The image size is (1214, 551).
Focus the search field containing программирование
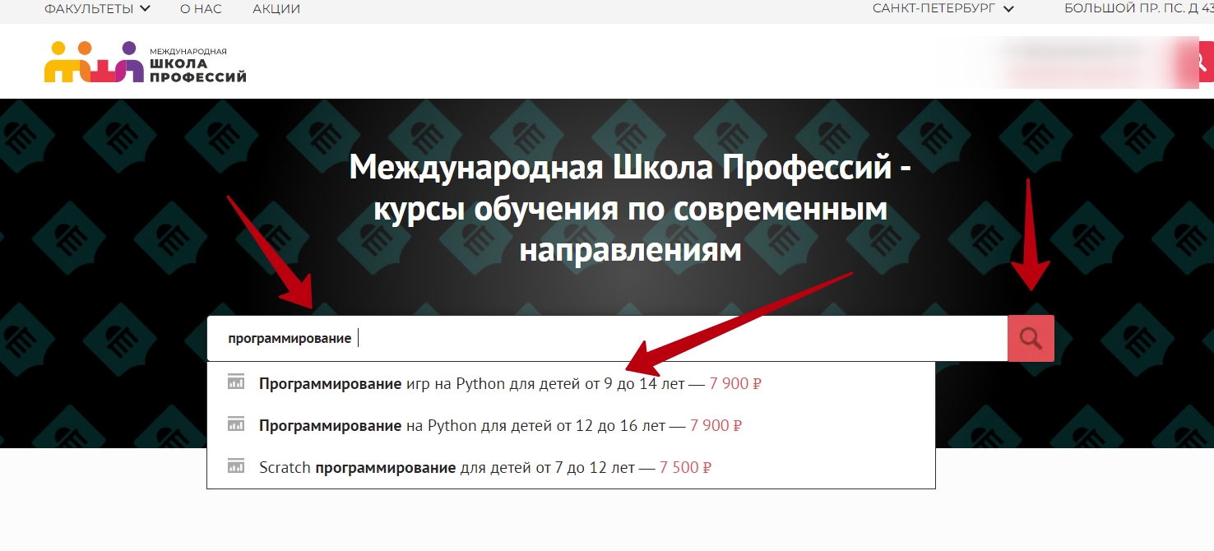tap(607, 338)
